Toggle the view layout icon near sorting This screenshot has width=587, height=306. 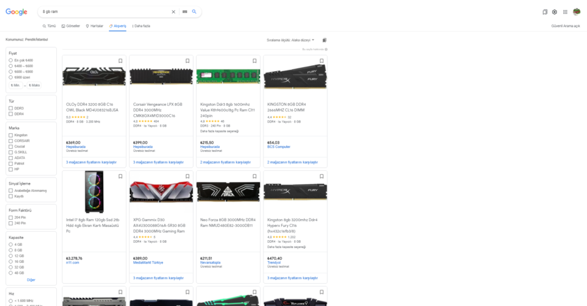pyautogui.click(x=324, y=40)
